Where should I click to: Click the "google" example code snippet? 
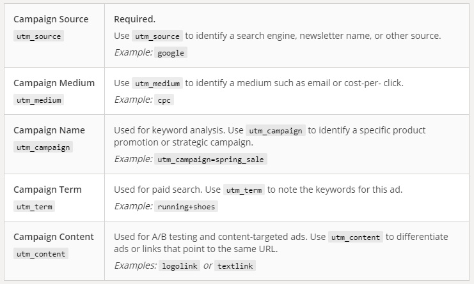[x=171, y=53]
